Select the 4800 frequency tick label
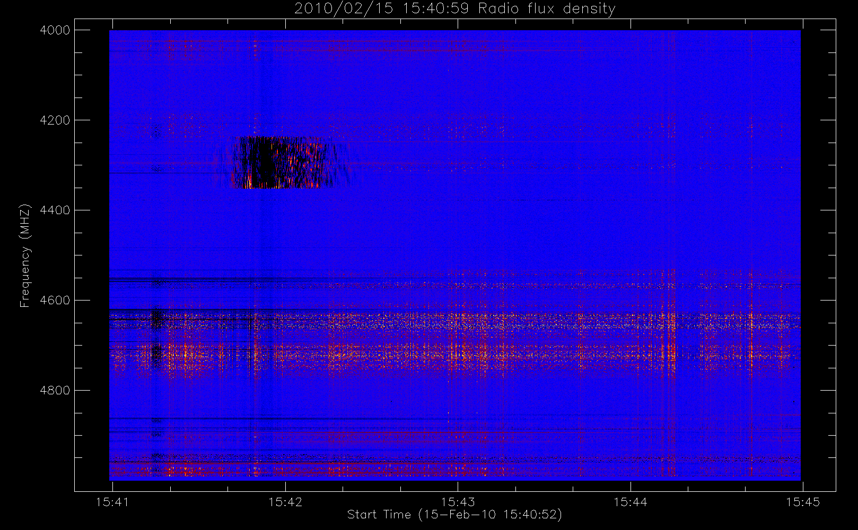Viewport: 858px width, 530px height. tap(55, 391)
